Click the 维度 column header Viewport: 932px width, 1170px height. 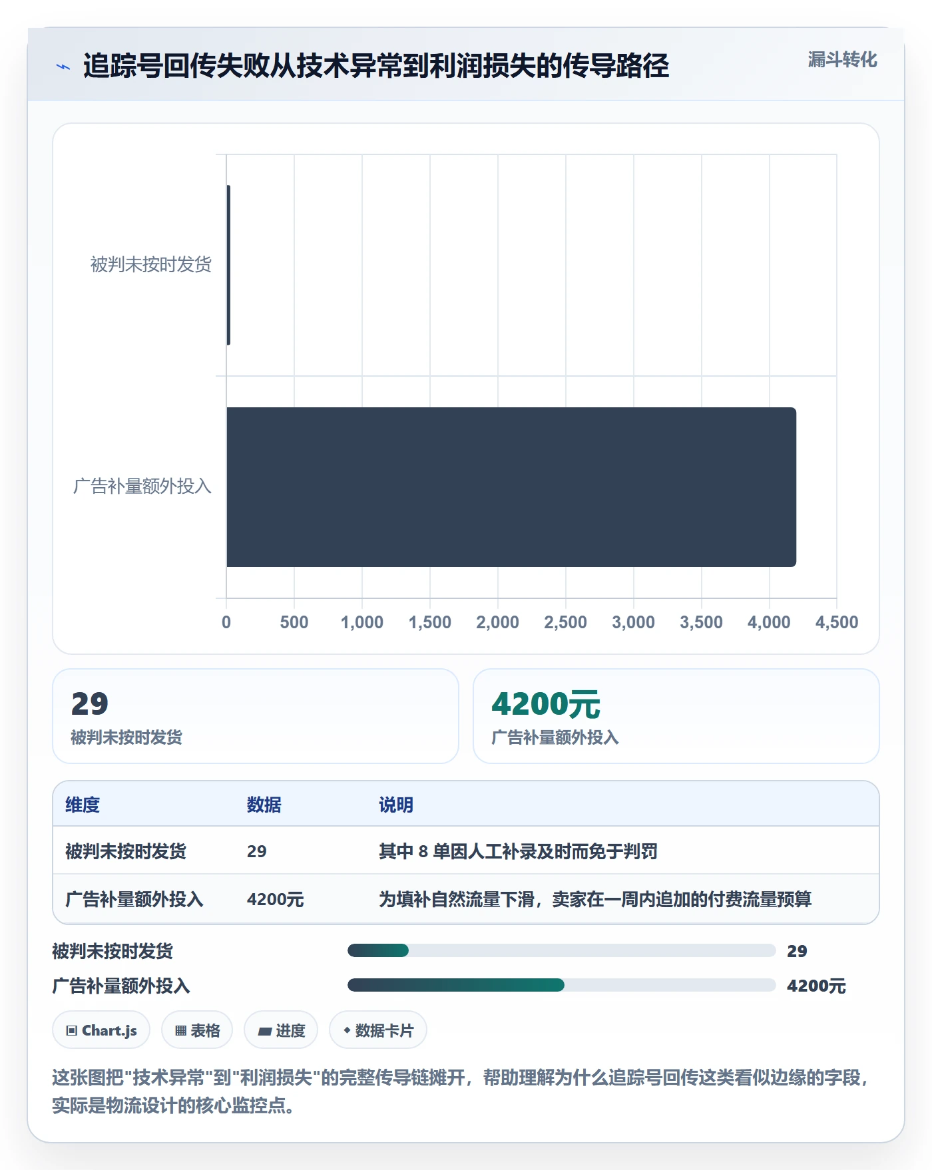click(83, 805)
